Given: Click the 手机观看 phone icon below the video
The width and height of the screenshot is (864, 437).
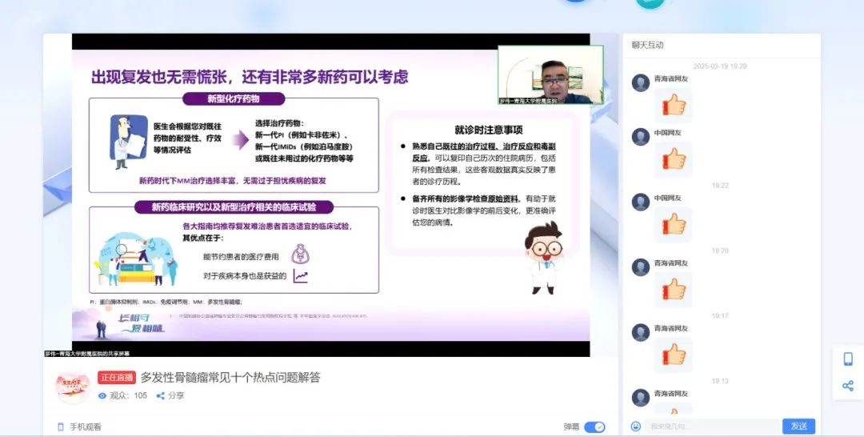Looking at the screenshot, I should pyautogui.click(x=61, y=427).
